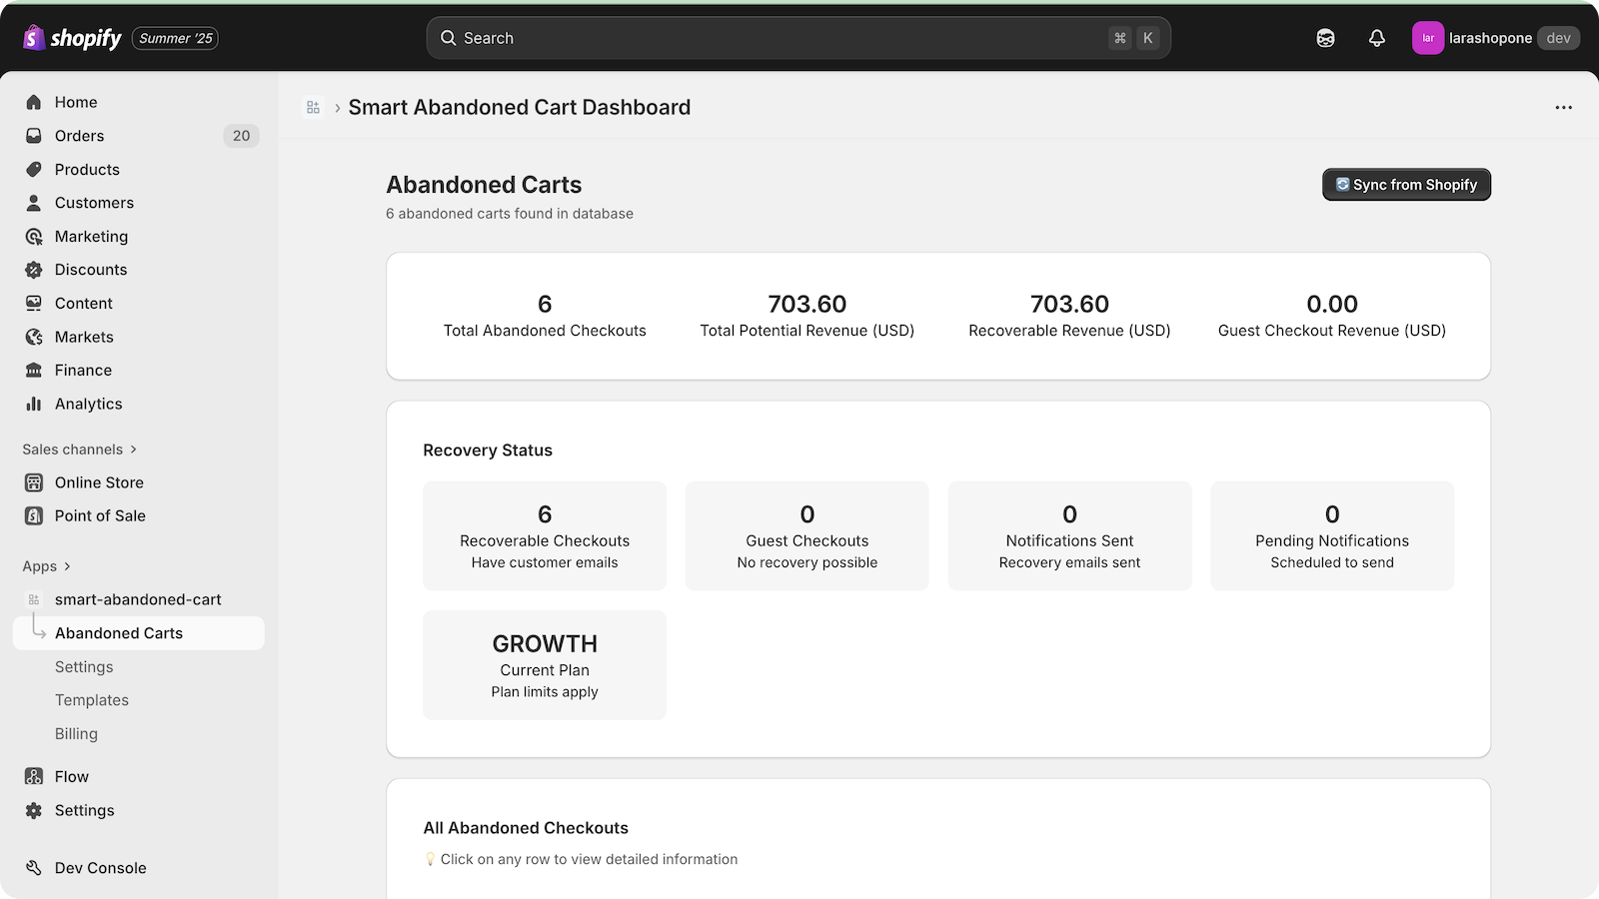This screenshot has width=1599, height=899.
Task: Click the Products tag icon
Action: tap(34, 170)
